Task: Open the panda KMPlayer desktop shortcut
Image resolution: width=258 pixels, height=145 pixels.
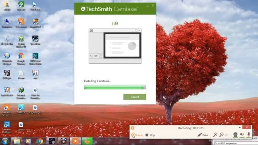Action: pos(7,75)
